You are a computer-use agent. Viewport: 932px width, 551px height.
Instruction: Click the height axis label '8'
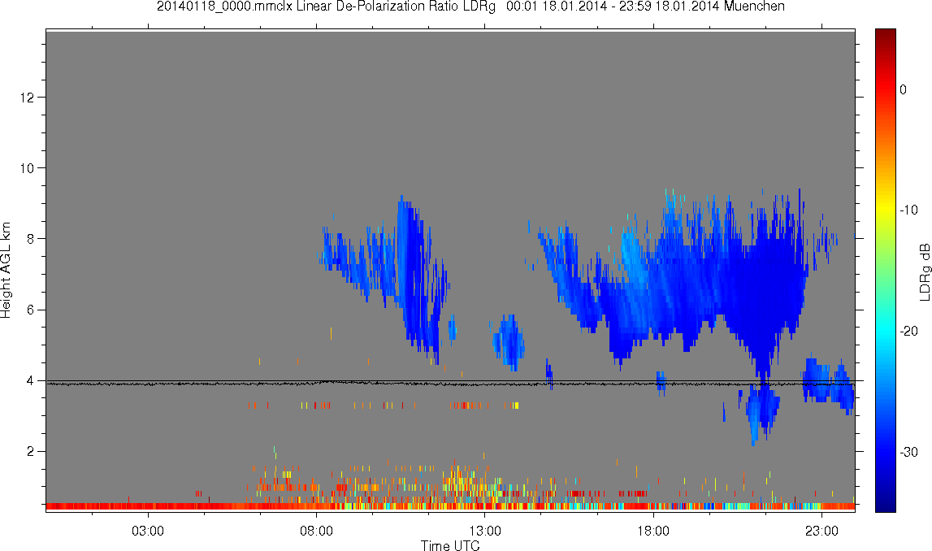pos(30,239)
